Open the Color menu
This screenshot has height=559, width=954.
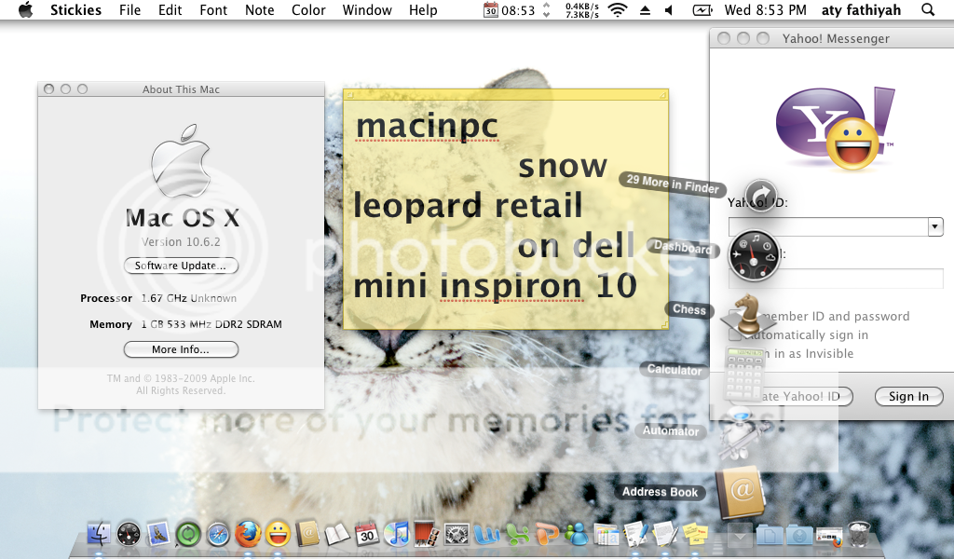[308, 10]
